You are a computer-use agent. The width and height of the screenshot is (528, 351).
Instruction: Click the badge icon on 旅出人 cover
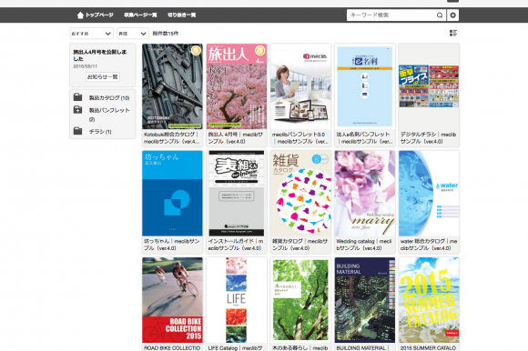pos(259,50)
